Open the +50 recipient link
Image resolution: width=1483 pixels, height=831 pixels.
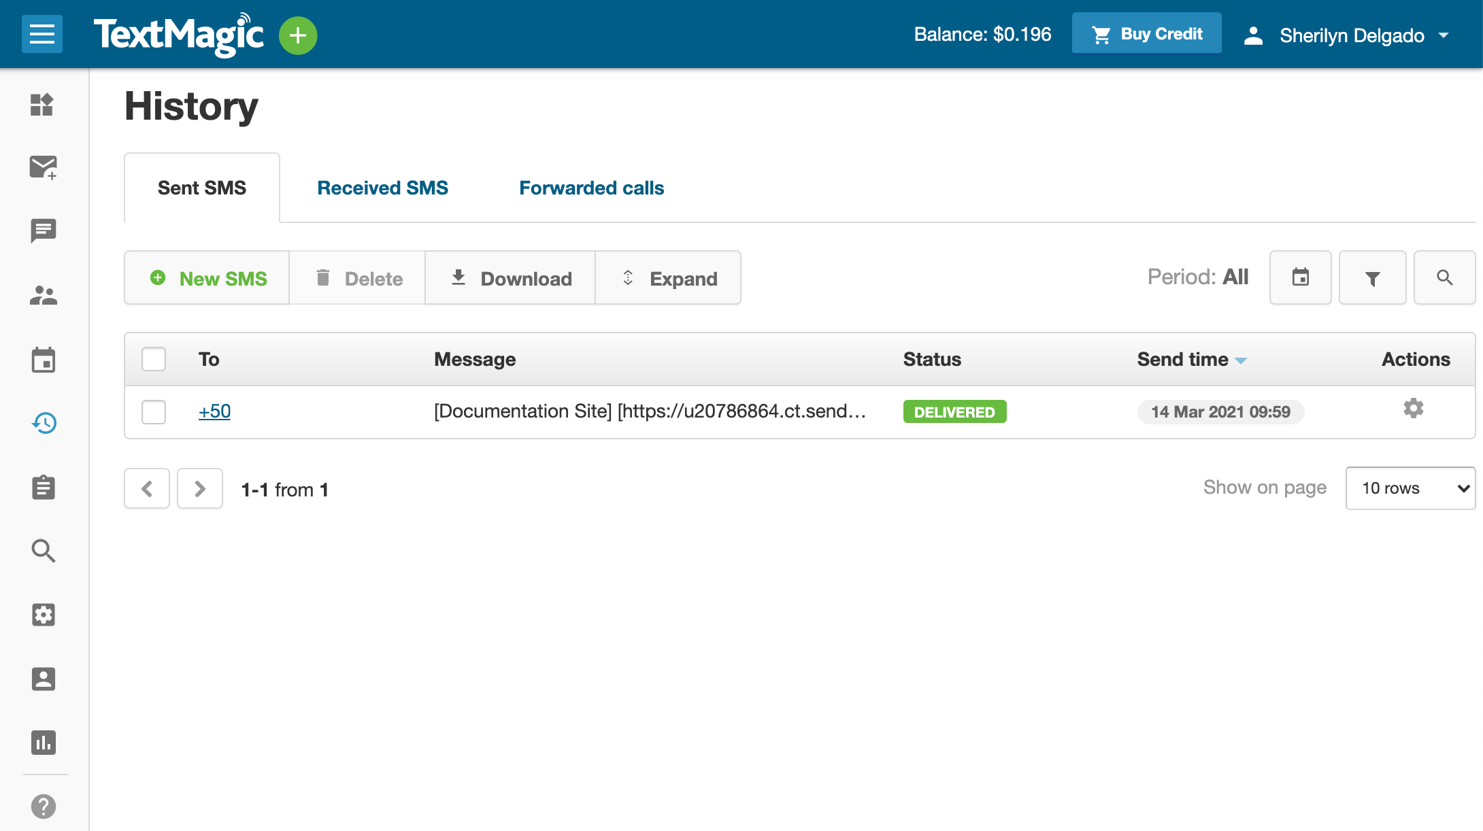214,411
